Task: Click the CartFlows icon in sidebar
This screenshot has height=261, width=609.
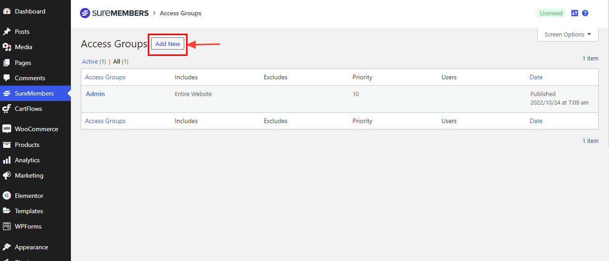Action: pos(7,109)
